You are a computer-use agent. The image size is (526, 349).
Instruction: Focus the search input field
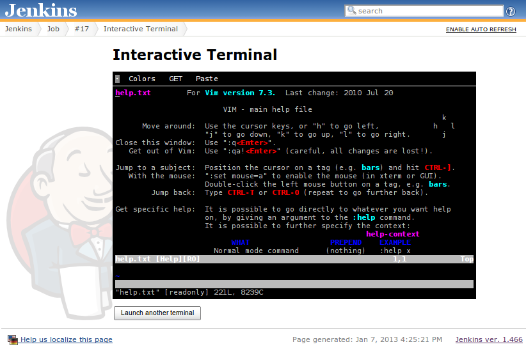coord(424,11)
